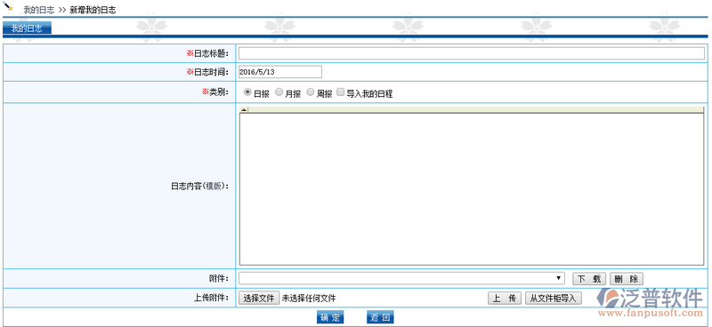
Task: Select the 月报 radio button
Action: click(279, 92)
